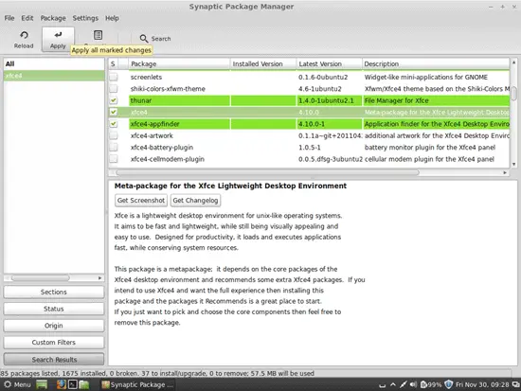Viewport: 521px width, 391px height.
Task: Open the file manager icon in taskbar
Action: (x=84, y=384)
